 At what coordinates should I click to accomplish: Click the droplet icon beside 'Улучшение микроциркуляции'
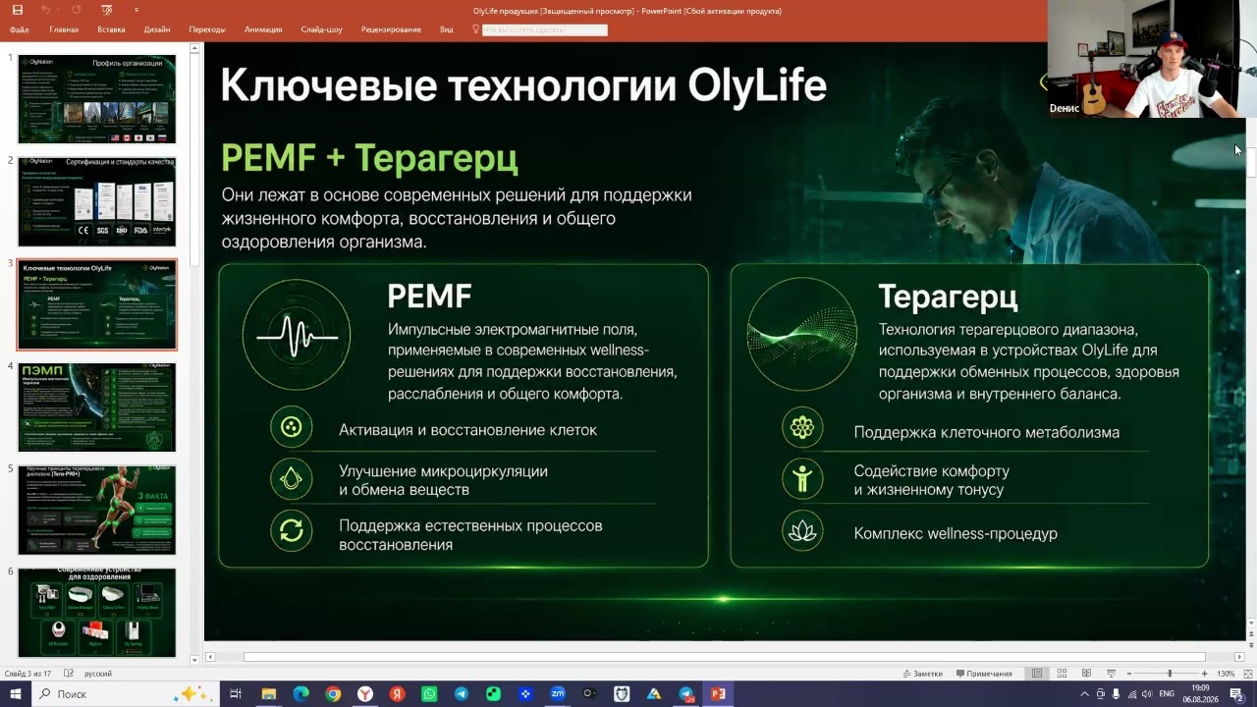(291, 479)
